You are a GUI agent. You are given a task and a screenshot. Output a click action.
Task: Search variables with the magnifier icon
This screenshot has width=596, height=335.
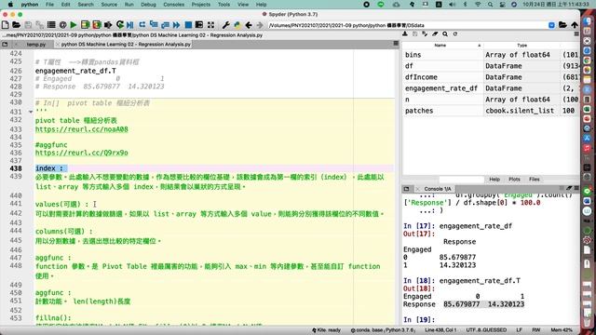click(x=445, y=34)
